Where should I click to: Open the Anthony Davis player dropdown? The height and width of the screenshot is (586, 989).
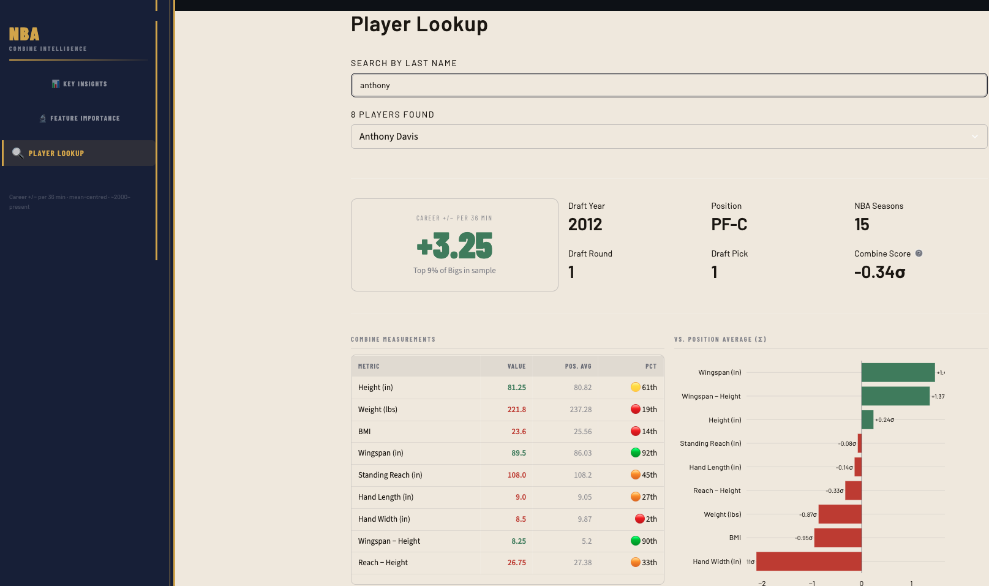click(x=669, y=137)
